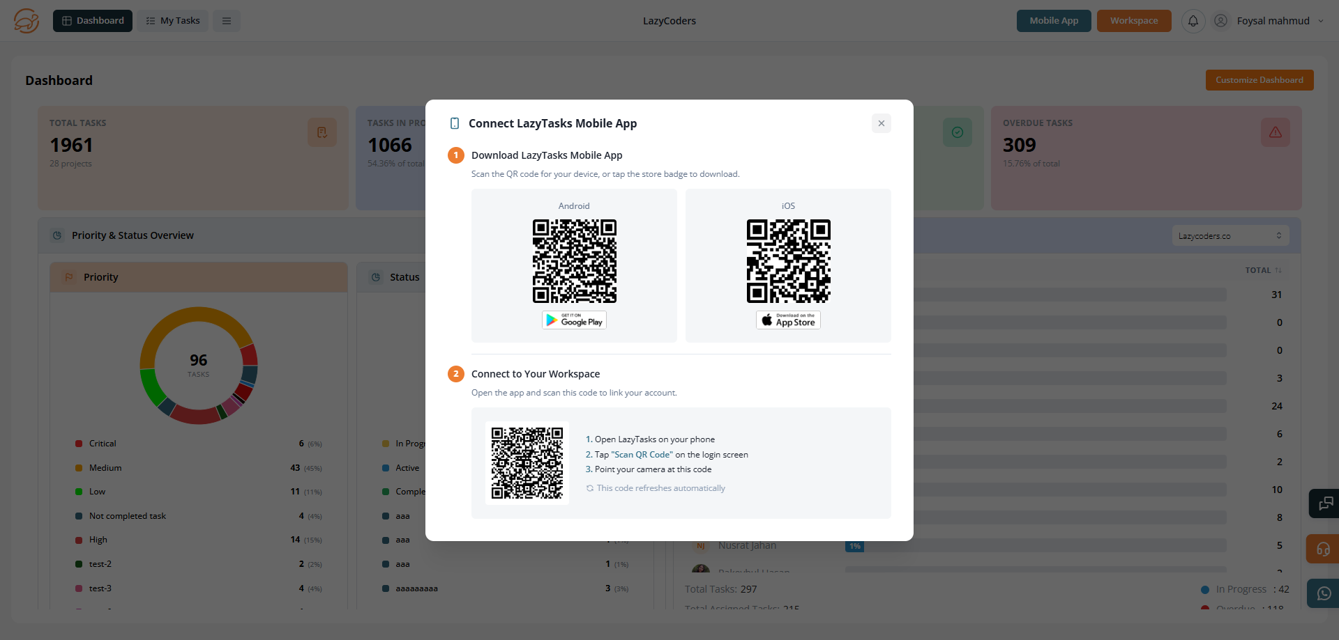Click the Workspace button

pos(1134,21)
